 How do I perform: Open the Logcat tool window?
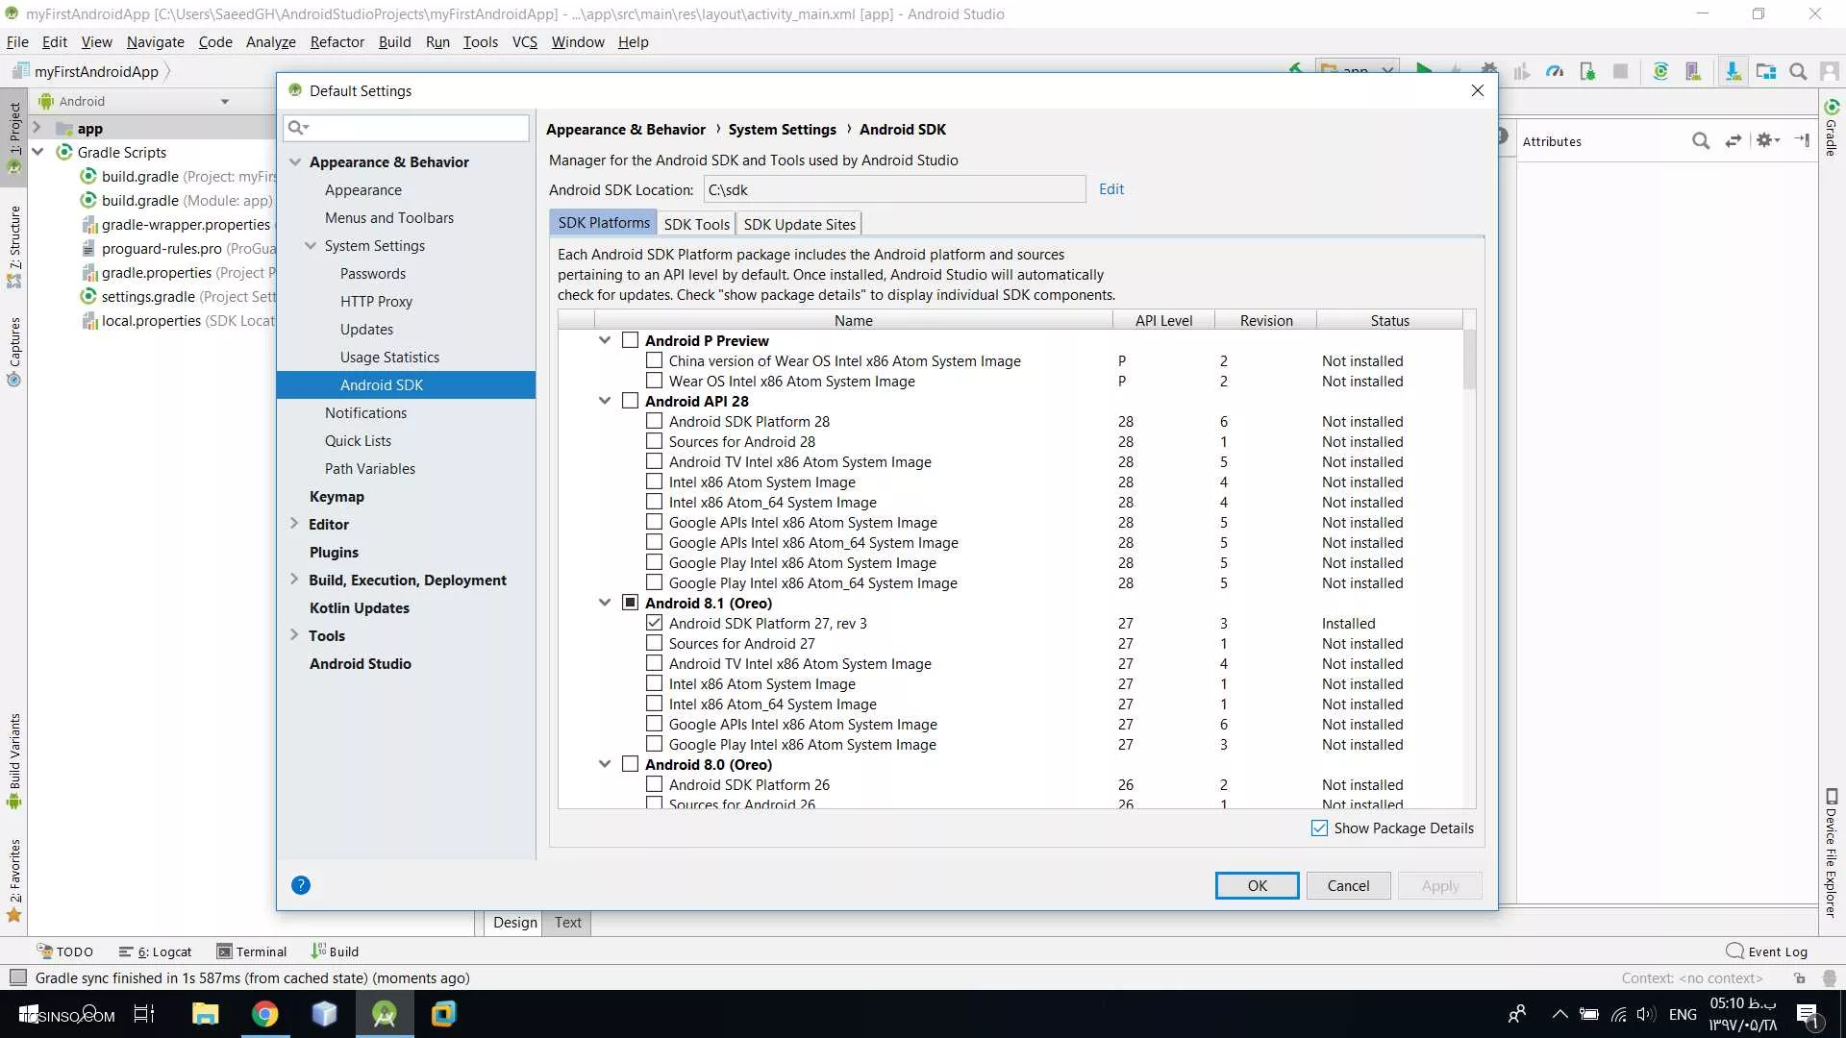[x=156, y=951]
